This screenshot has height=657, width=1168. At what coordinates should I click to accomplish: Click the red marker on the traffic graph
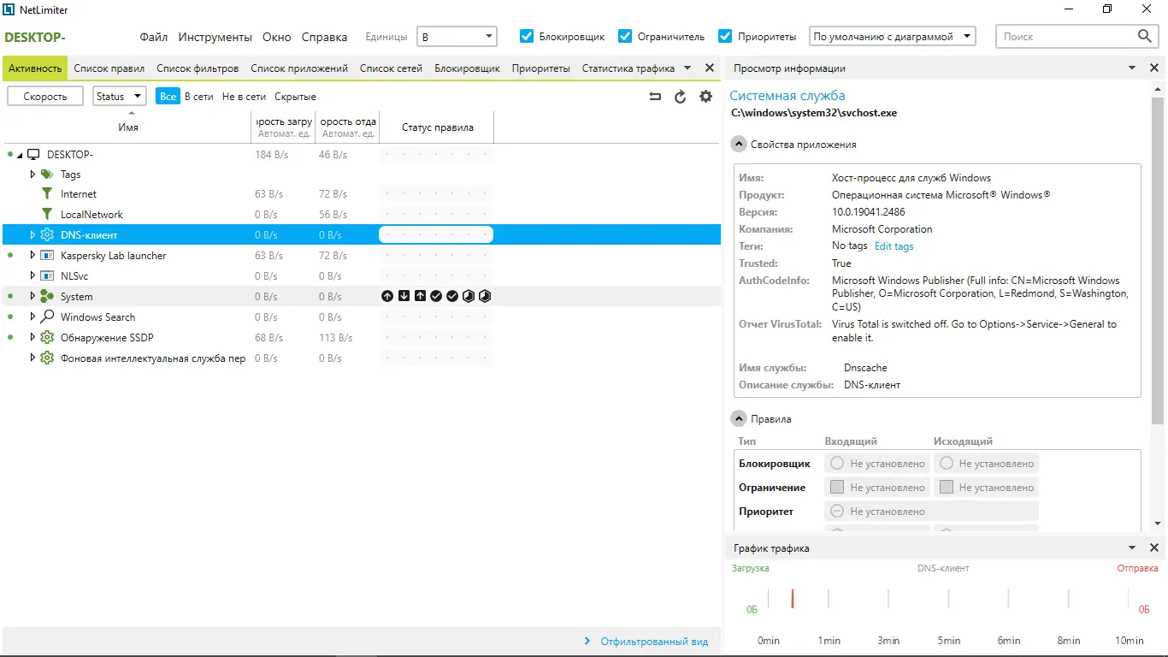pyautogui.click(x=794, y=599)
